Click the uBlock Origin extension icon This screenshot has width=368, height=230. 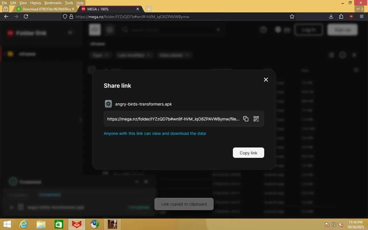point(351,16)
